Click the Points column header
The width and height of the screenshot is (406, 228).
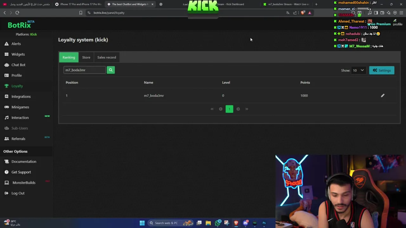305,82
